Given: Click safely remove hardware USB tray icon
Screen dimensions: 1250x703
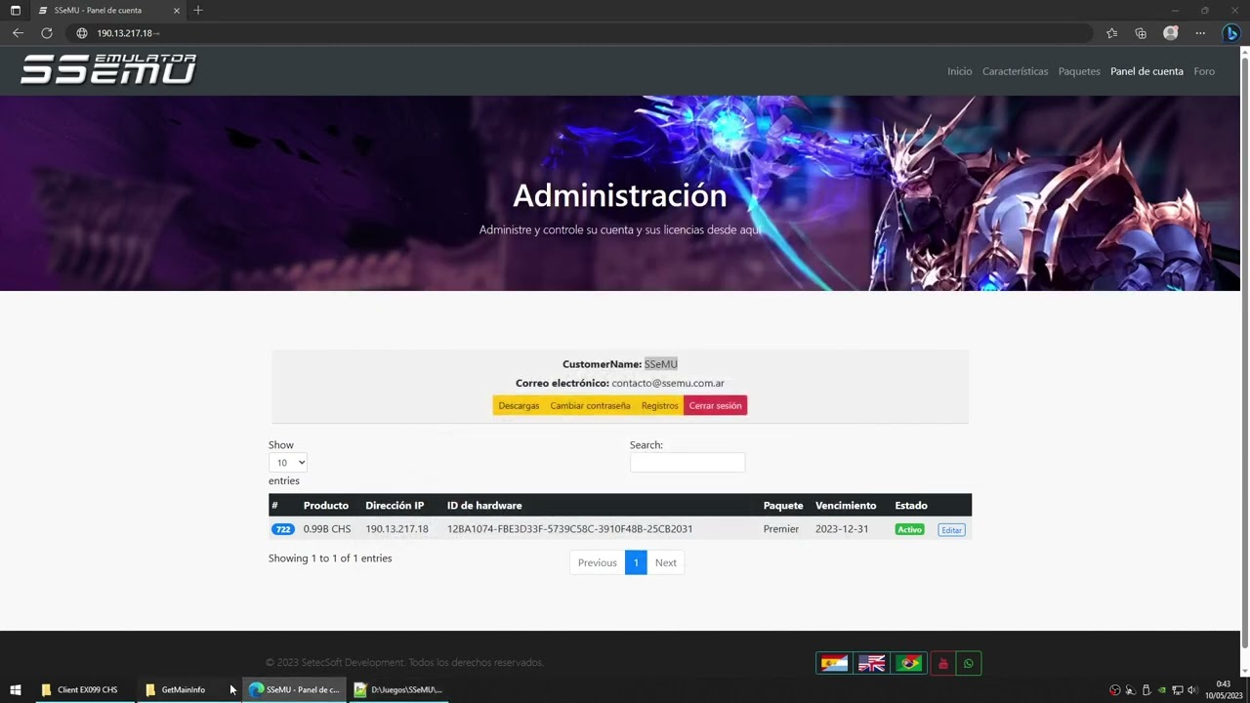Looking at the screenshot, I should [x=1146, y=690].
